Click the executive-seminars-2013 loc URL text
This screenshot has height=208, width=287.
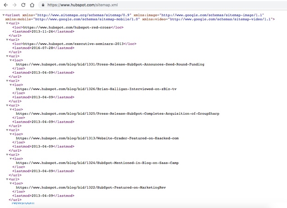pos(73,44)
